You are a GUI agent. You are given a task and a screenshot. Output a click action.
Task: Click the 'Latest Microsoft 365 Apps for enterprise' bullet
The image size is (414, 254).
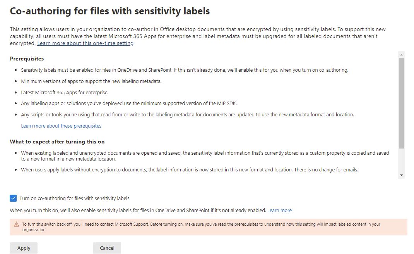pyautogui.click(x=65, y=92)
